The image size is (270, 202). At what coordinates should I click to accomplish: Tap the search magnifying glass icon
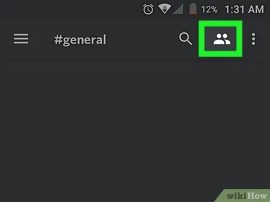pos(185,39)
